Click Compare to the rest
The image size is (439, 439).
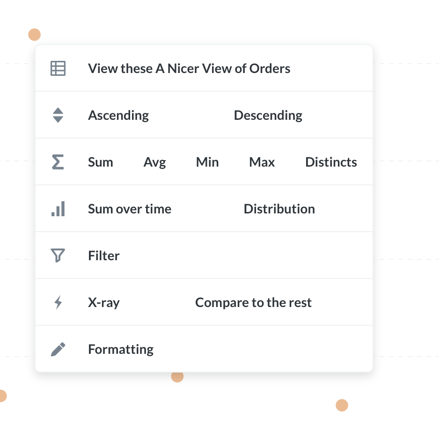pyautogui.click(x=253, y=302)
